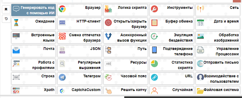Open the JSON file icon
Screen dimensions: 242x98
pyautogui.click(x=62, y=50)
